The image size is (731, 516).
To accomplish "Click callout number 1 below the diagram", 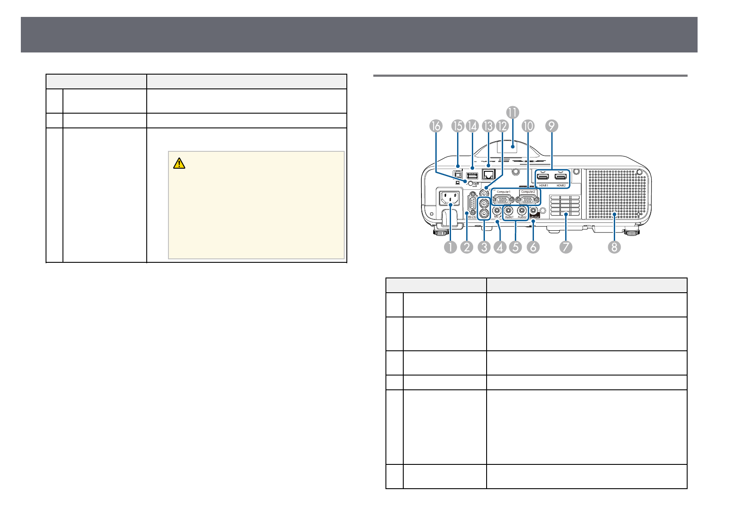I will click(x=451, y=247).
